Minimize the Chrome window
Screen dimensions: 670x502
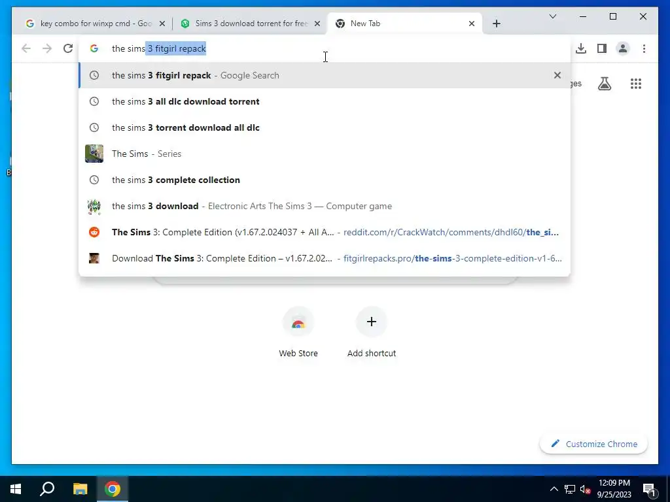coord(583,16)
